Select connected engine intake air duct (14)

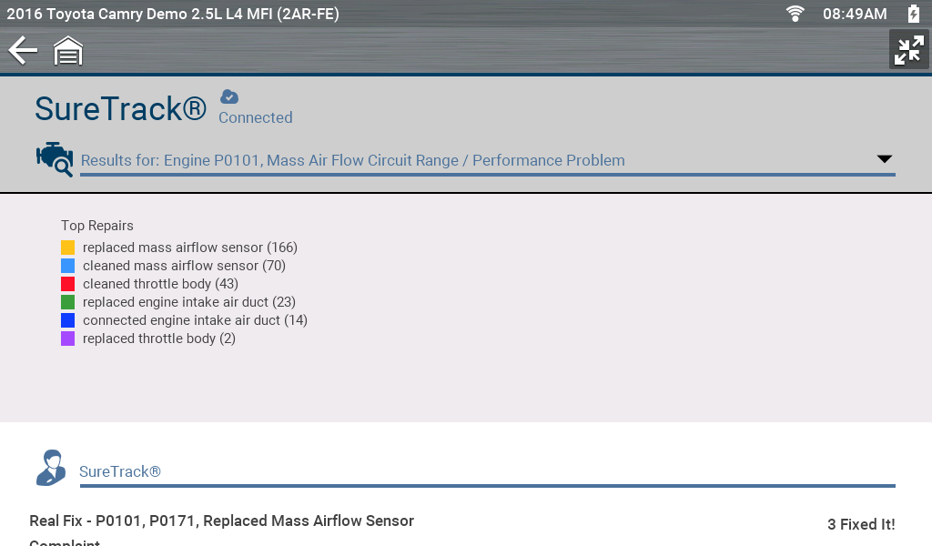pos(195,320)
